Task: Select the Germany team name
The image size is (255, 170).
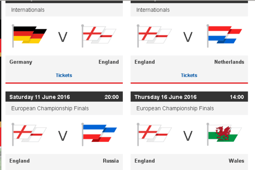Action: (x=21, y=62)
